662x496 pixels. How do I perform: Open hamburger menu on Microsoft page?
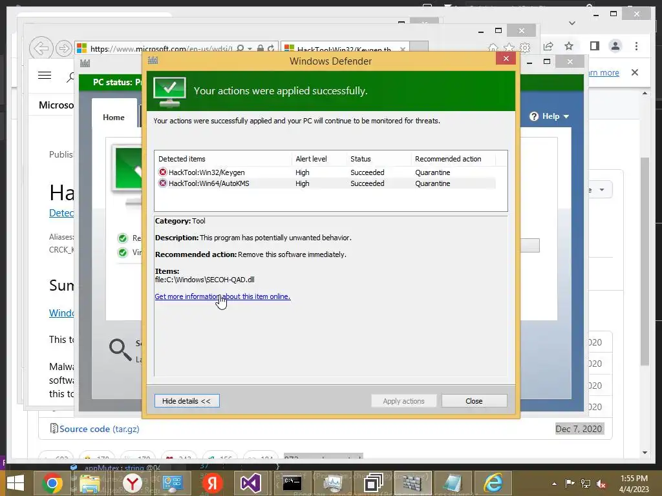pos(45,76)
